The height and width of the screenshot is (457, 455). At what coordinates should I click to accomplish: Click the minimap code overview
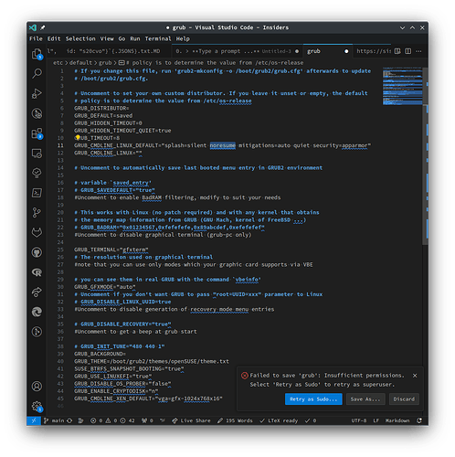tap(402, 86)
